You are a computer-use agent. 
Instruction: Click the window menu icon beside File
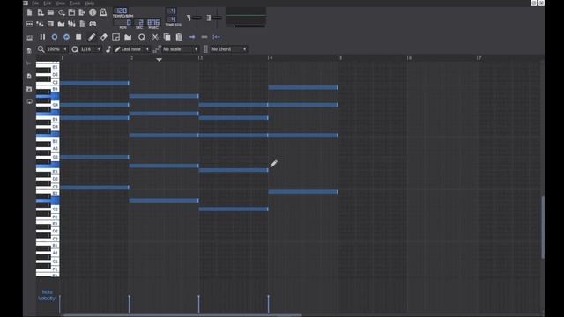click(x=26, y=4)
